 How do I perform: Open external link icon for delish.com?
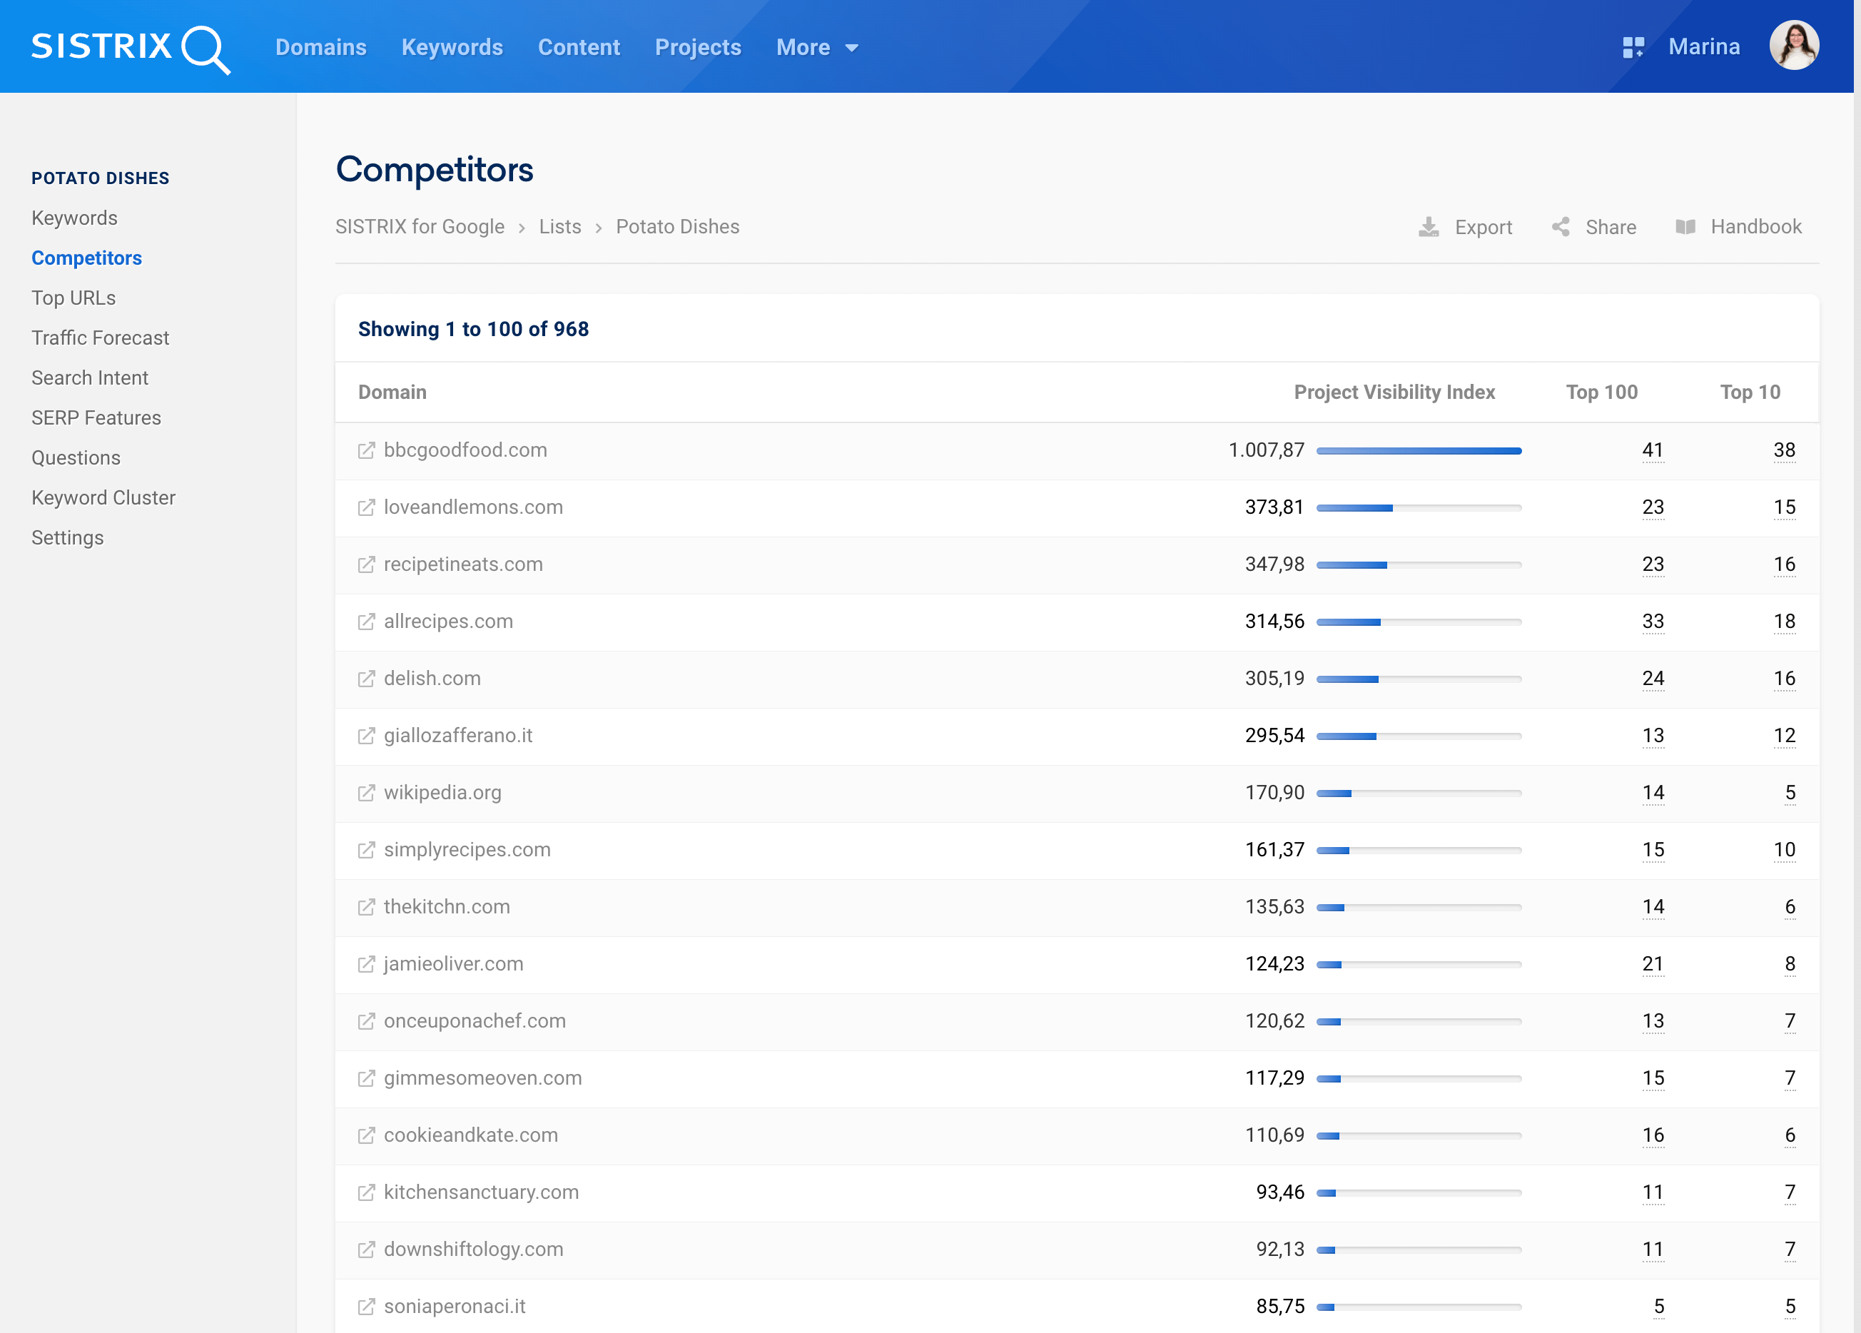click(366, 679)
